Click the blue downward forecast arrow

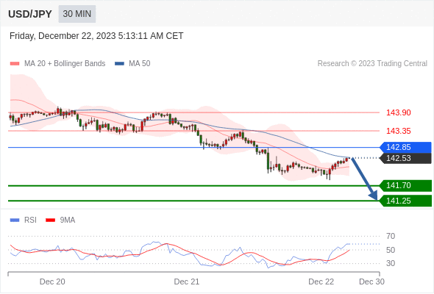[x=364, y=179]
